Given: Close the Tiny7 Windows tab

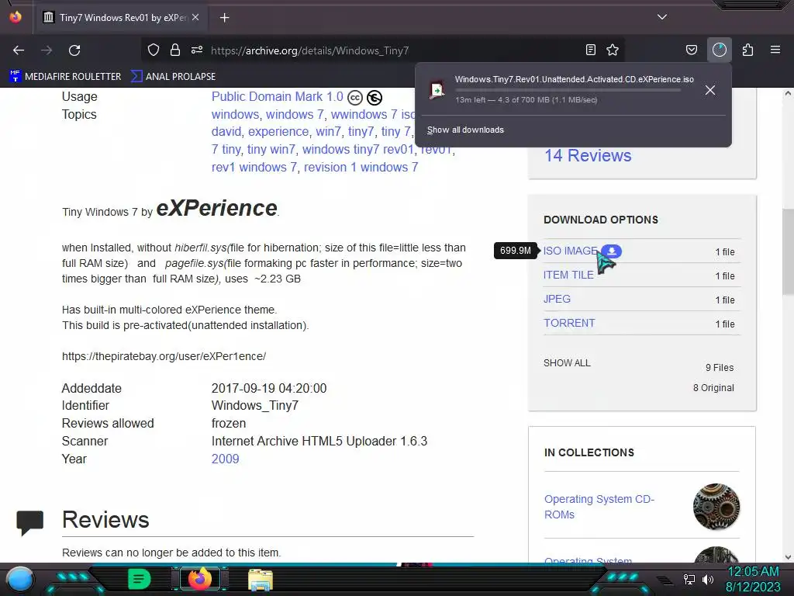Looking at the screenshot, I should point(195,17).
